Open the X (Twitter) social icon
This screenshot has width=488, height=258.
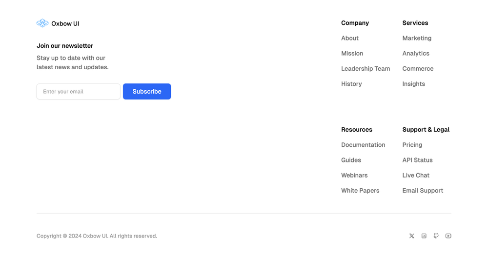[412, 236]
